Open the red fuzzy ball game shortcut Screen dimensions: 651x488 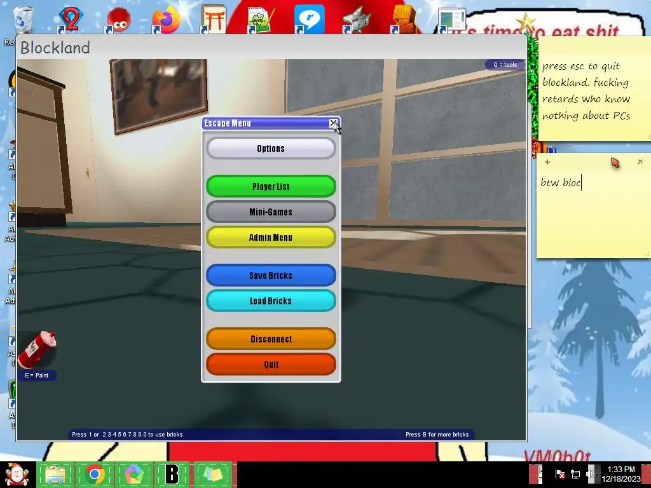(x=118, y=20)
